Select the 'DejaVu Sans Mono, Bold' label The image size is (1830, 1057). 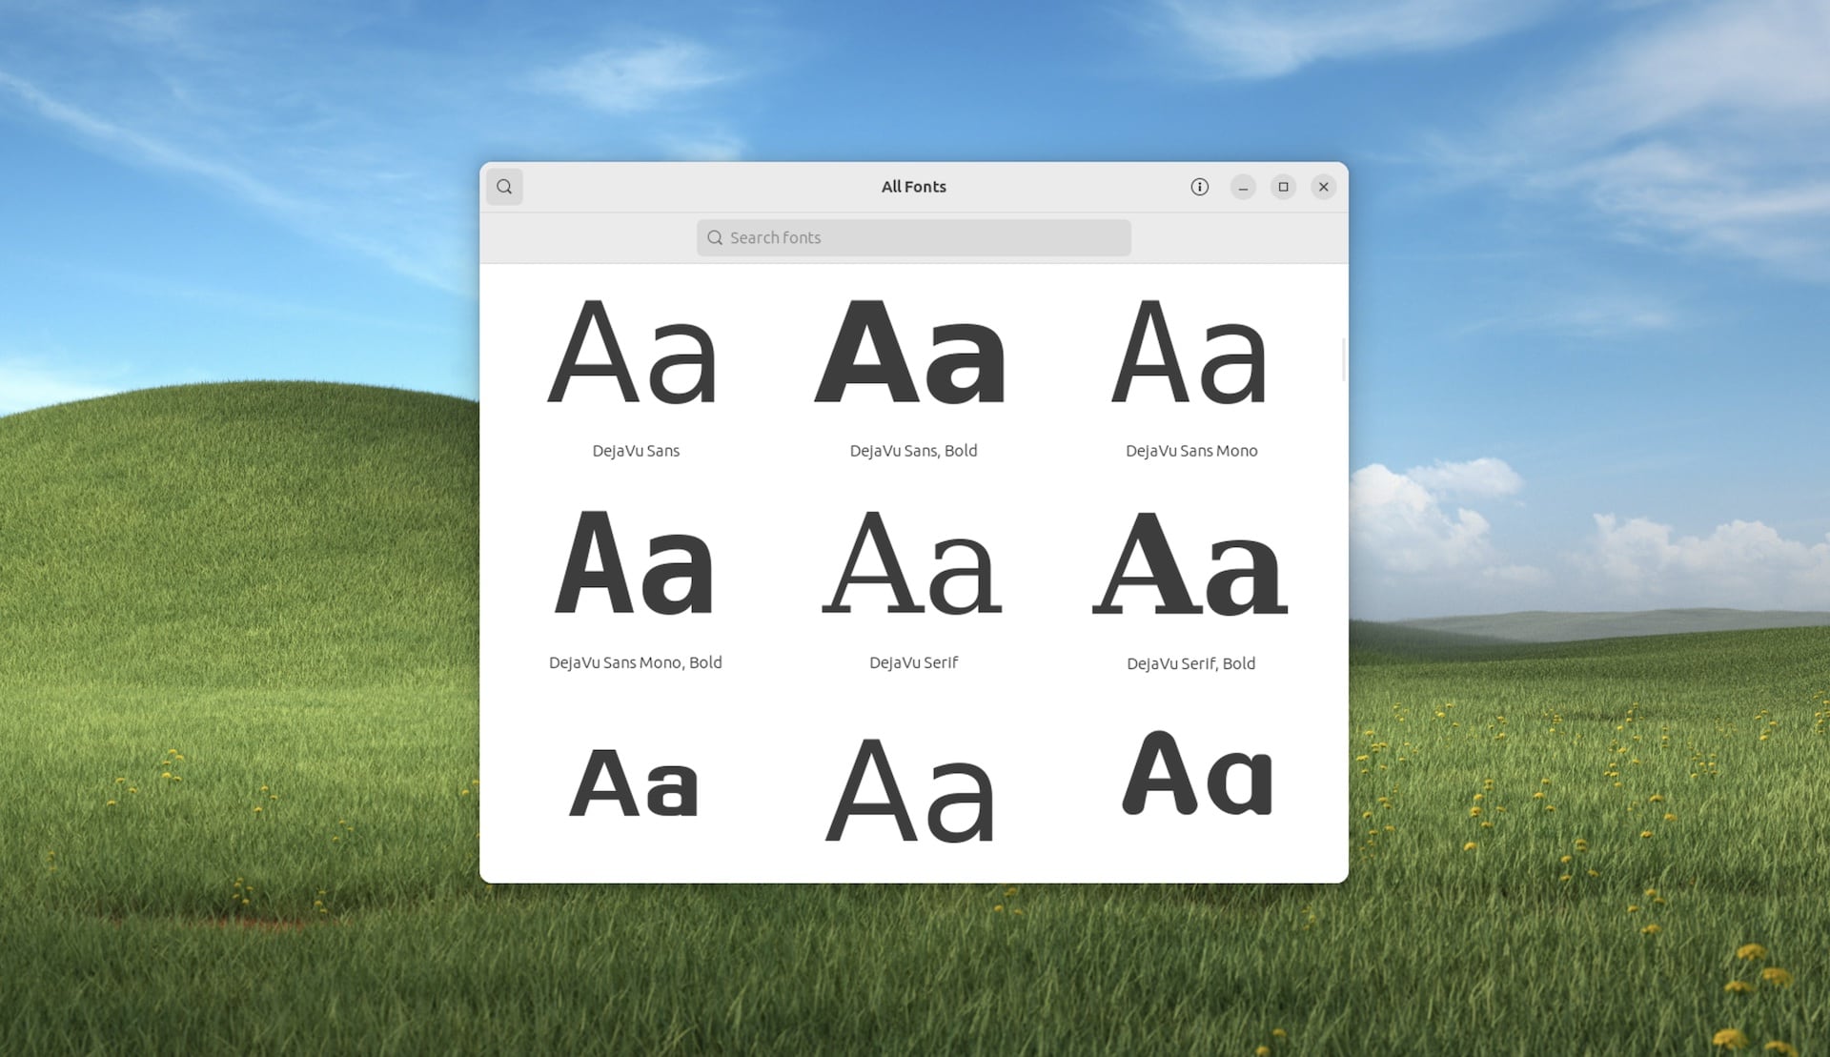[635, 662]
